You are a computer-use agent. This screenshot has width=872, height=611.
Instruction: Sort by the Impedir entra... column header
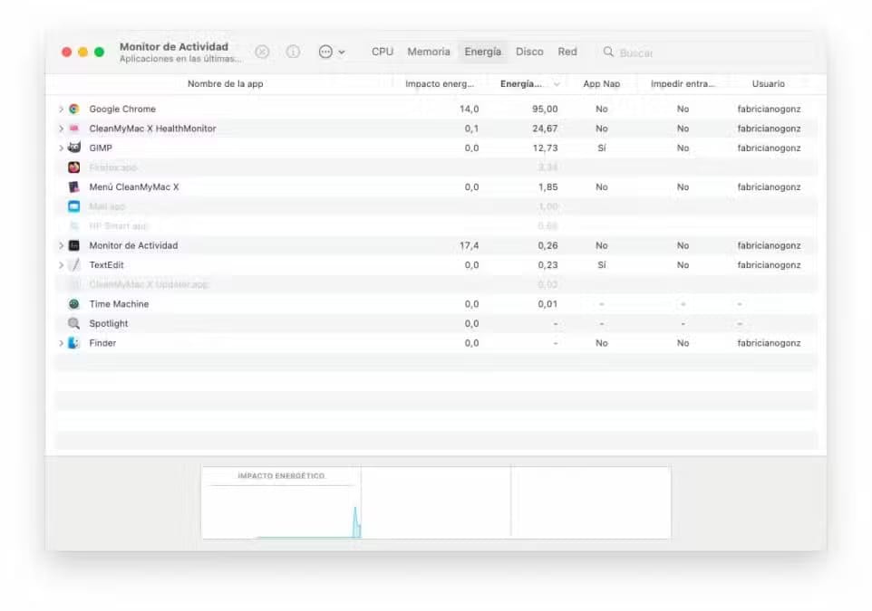(683, 84)
